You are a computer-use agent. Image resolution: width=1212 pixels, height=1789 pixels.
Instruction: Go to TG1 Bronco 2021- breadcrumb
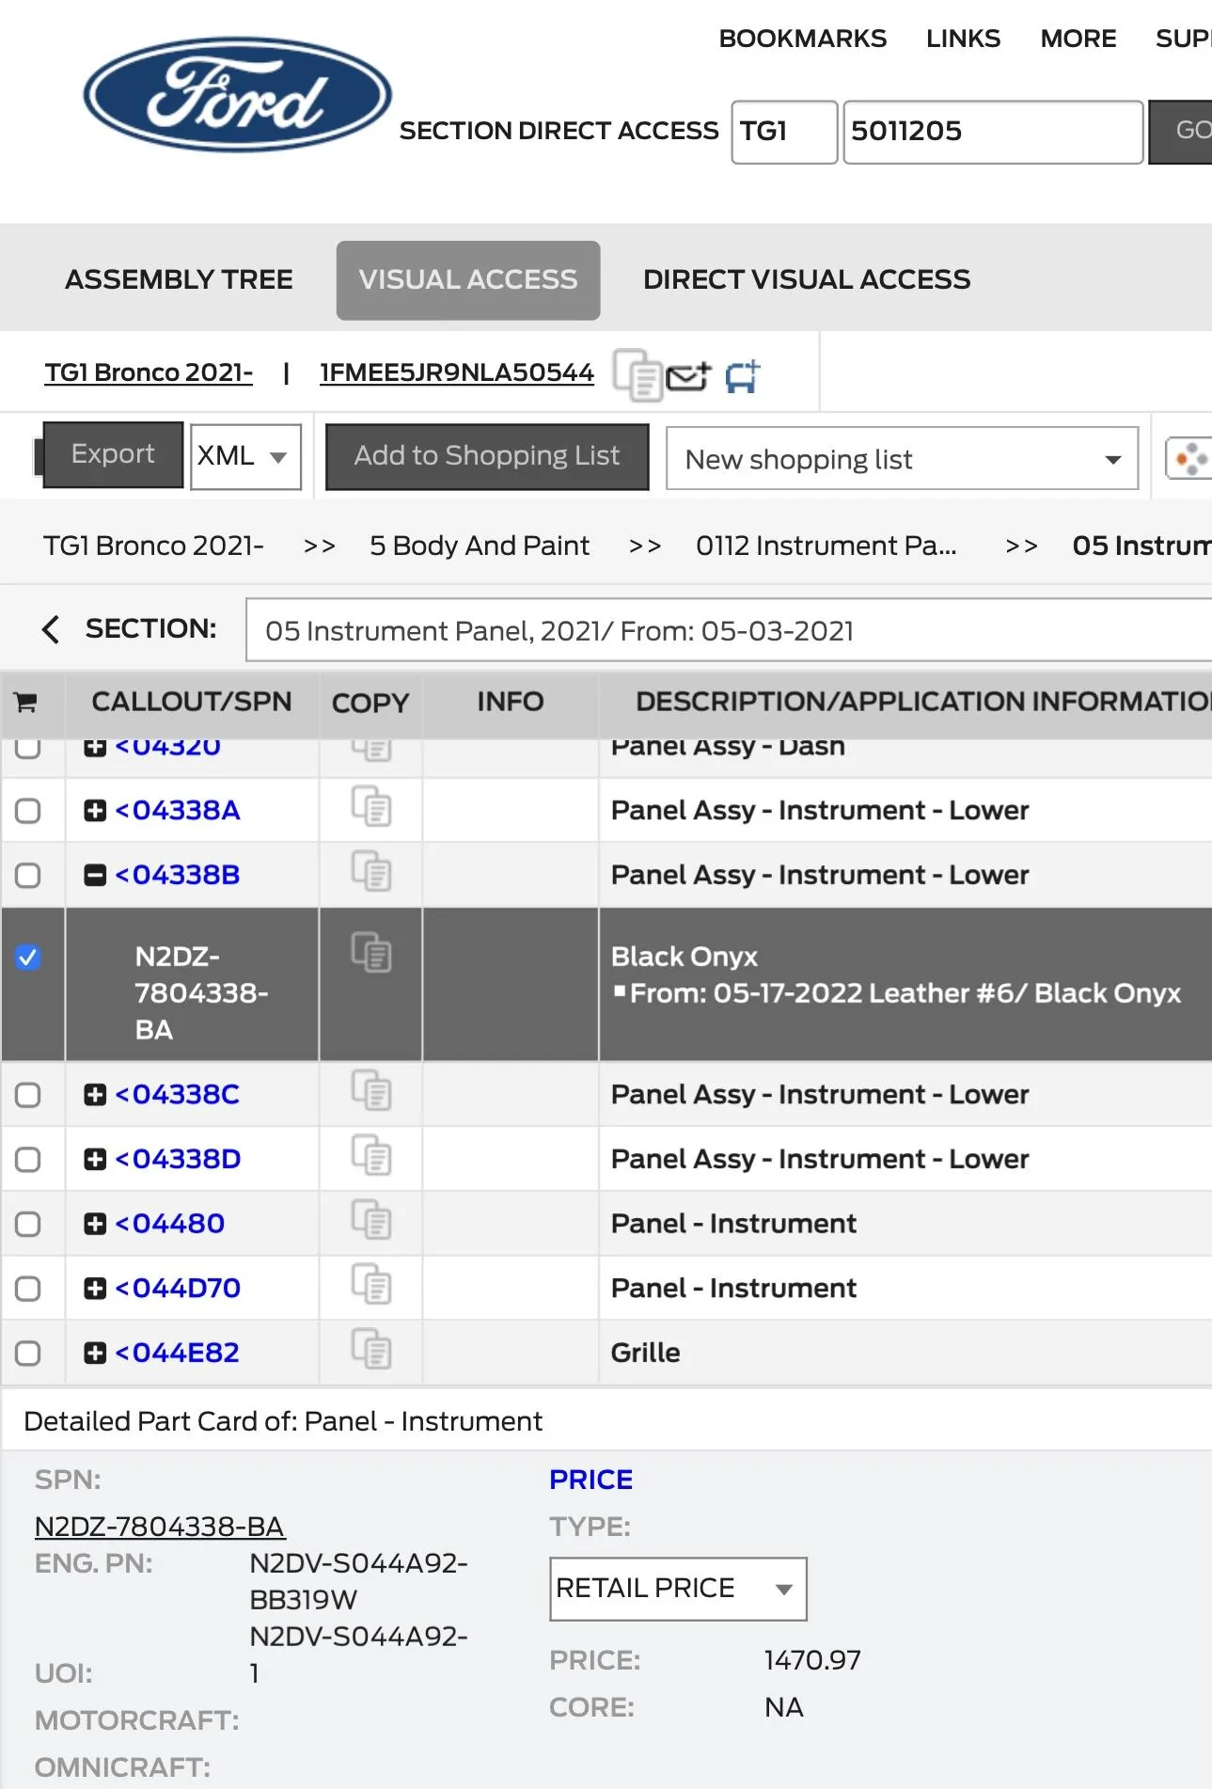pos(153,546)
